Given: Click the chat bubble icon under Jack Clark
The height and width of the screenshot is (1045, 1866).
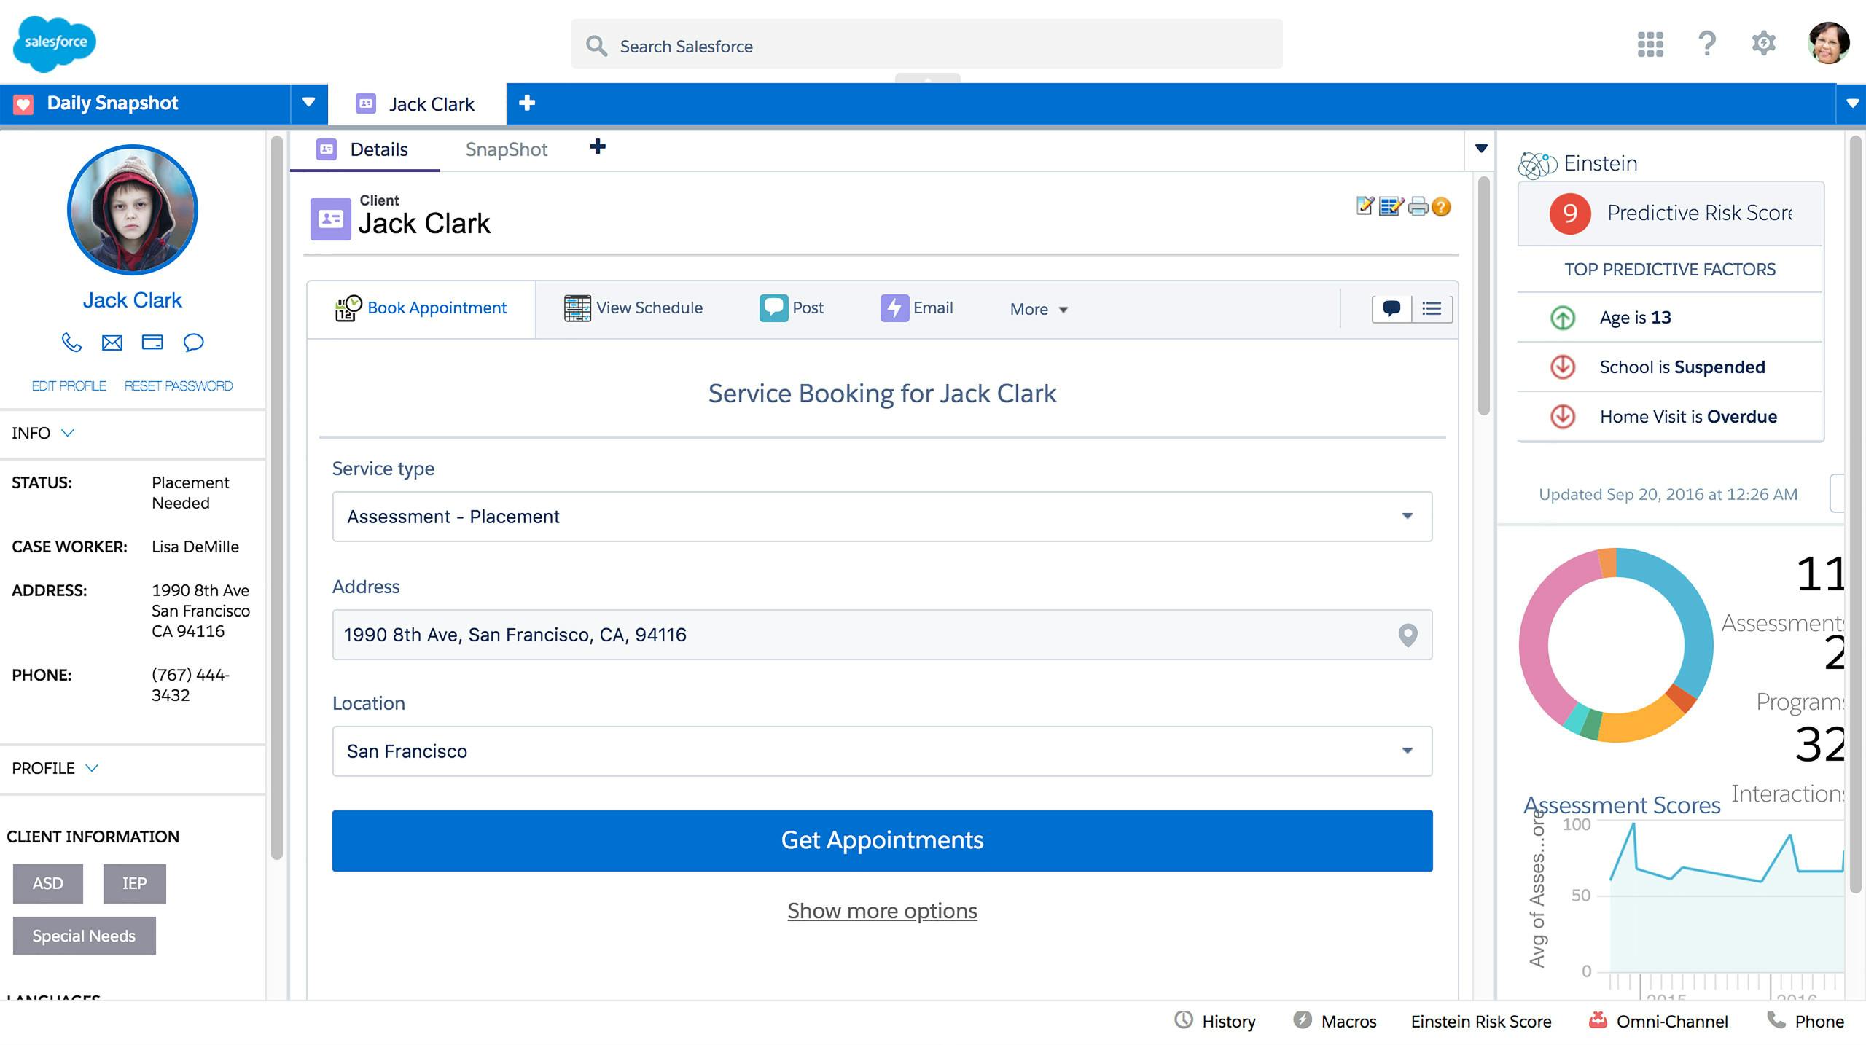Looking at the screenshot, I should 193,343.
